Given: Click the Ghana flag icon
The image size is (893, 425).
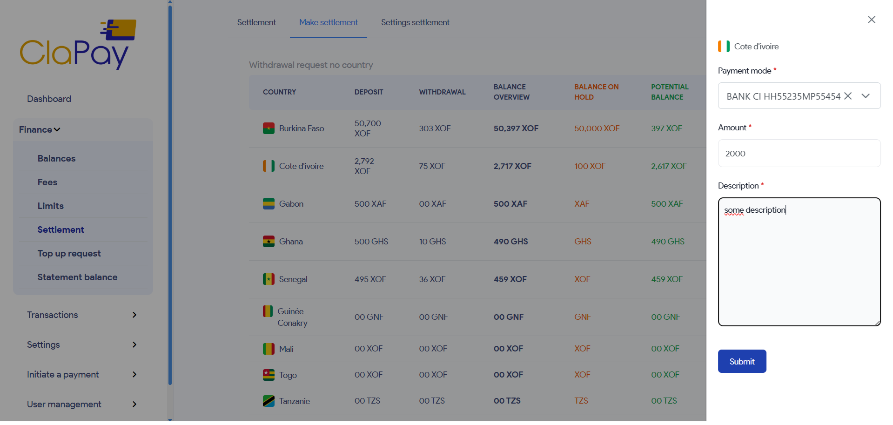Looking at the screenshot, I should click(269, 242).
